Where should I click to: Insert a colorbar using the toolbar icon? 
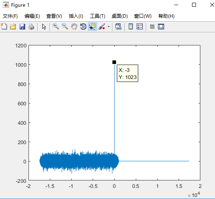131,26
